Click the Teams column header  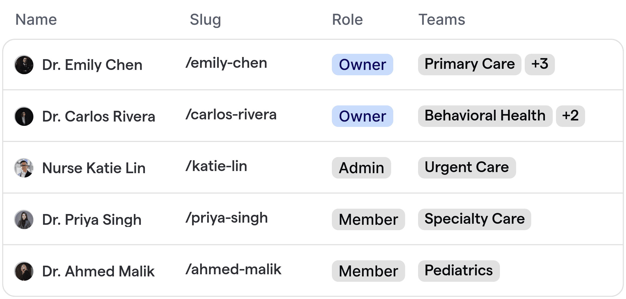[442, 20]
